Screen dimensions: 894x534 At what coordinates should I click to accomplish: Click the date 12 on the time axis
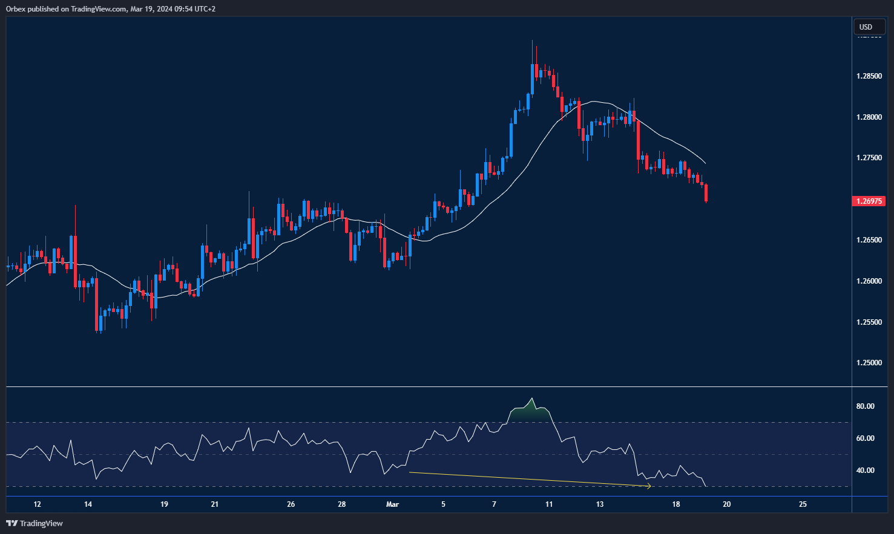[38, 504]
